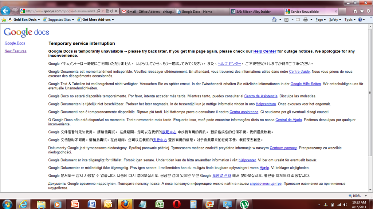Switch to the Google Docs - Home tab
373x209 pixels.
tap(203, 11)
